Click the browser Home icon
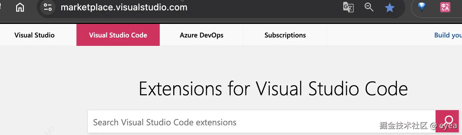Viewport: 462px width, 135px height. pos(20,7)
